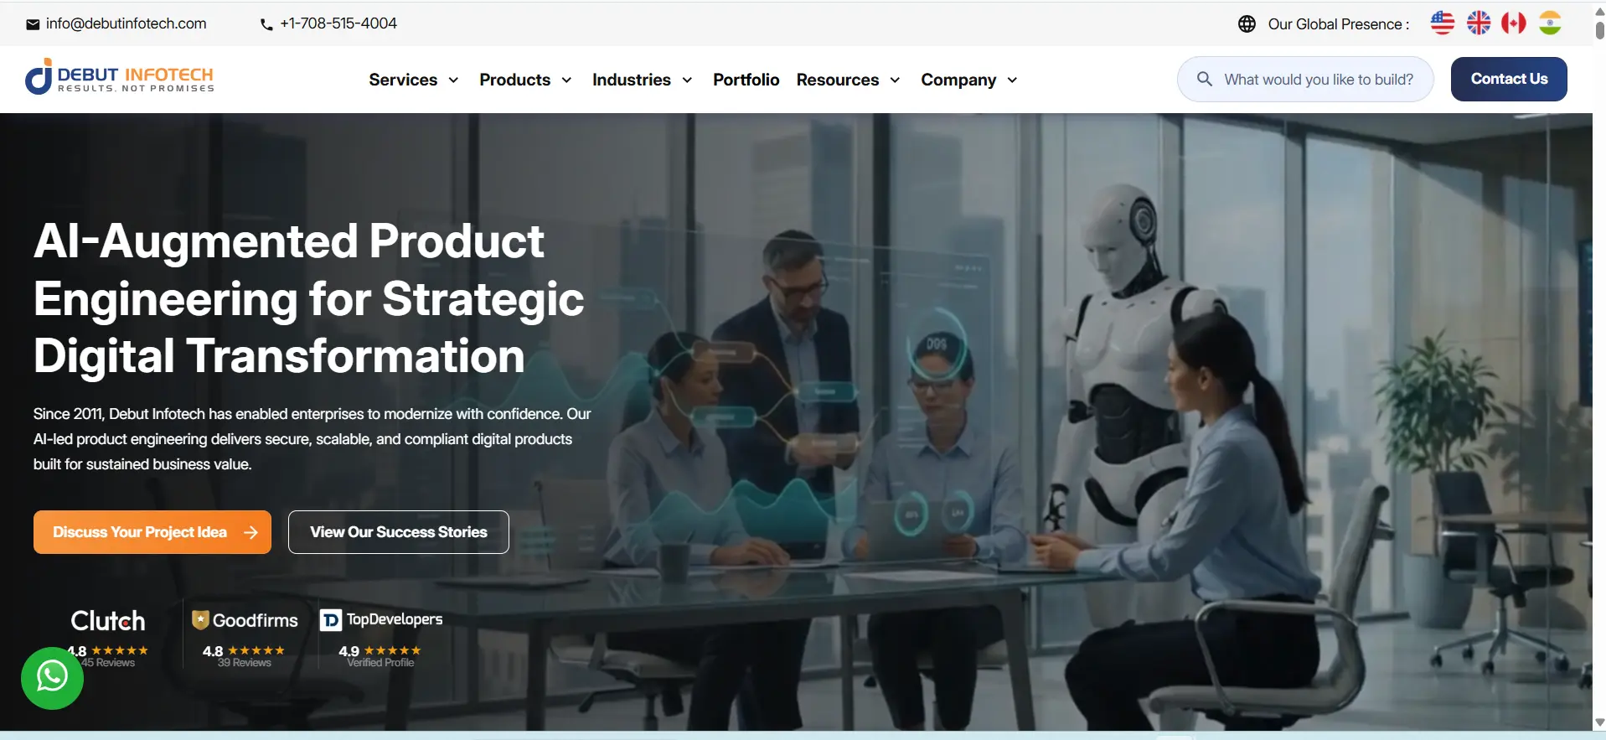Click View Our Success Stories button

click(x=399, y=532)
